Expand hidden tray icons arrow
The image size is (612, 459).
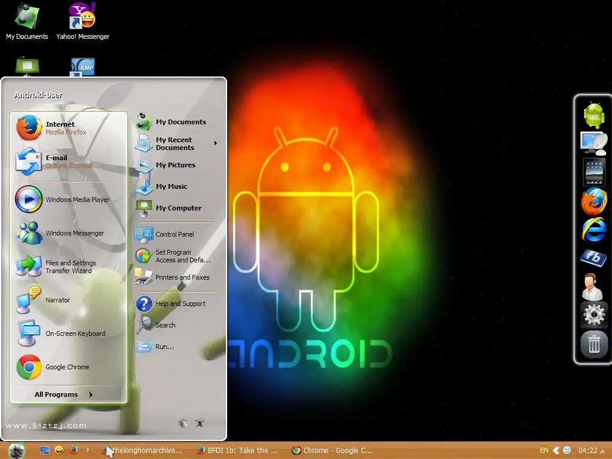click(x=556, y=451)
